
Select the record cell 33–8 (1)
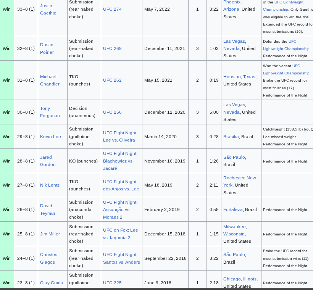click(26, 9)
